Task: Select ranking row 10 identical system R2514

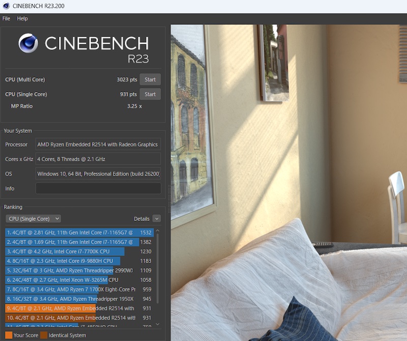Action: 79,318
